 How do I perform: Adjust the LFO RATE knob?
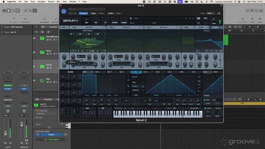pyautogui.click(x=150, y=101)
